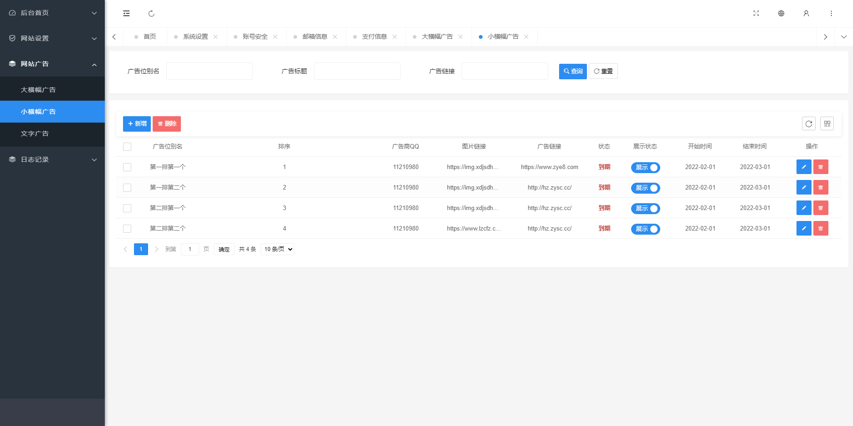This screenshot has width=853, height=426.
Task: Focus the 广告位别名 input field
Action: pos(210,71)
